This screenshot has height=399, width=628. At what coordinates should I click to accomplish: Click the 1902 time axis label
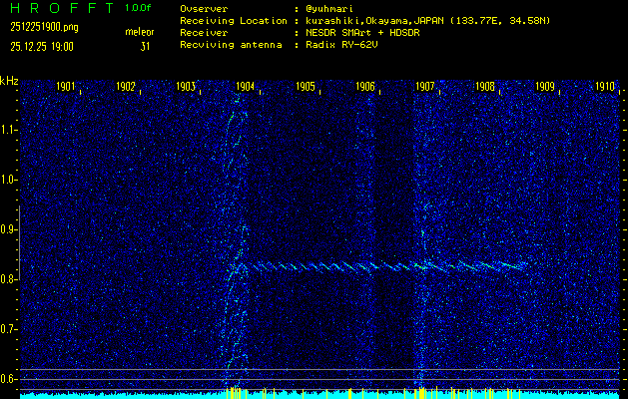(126, 87)
